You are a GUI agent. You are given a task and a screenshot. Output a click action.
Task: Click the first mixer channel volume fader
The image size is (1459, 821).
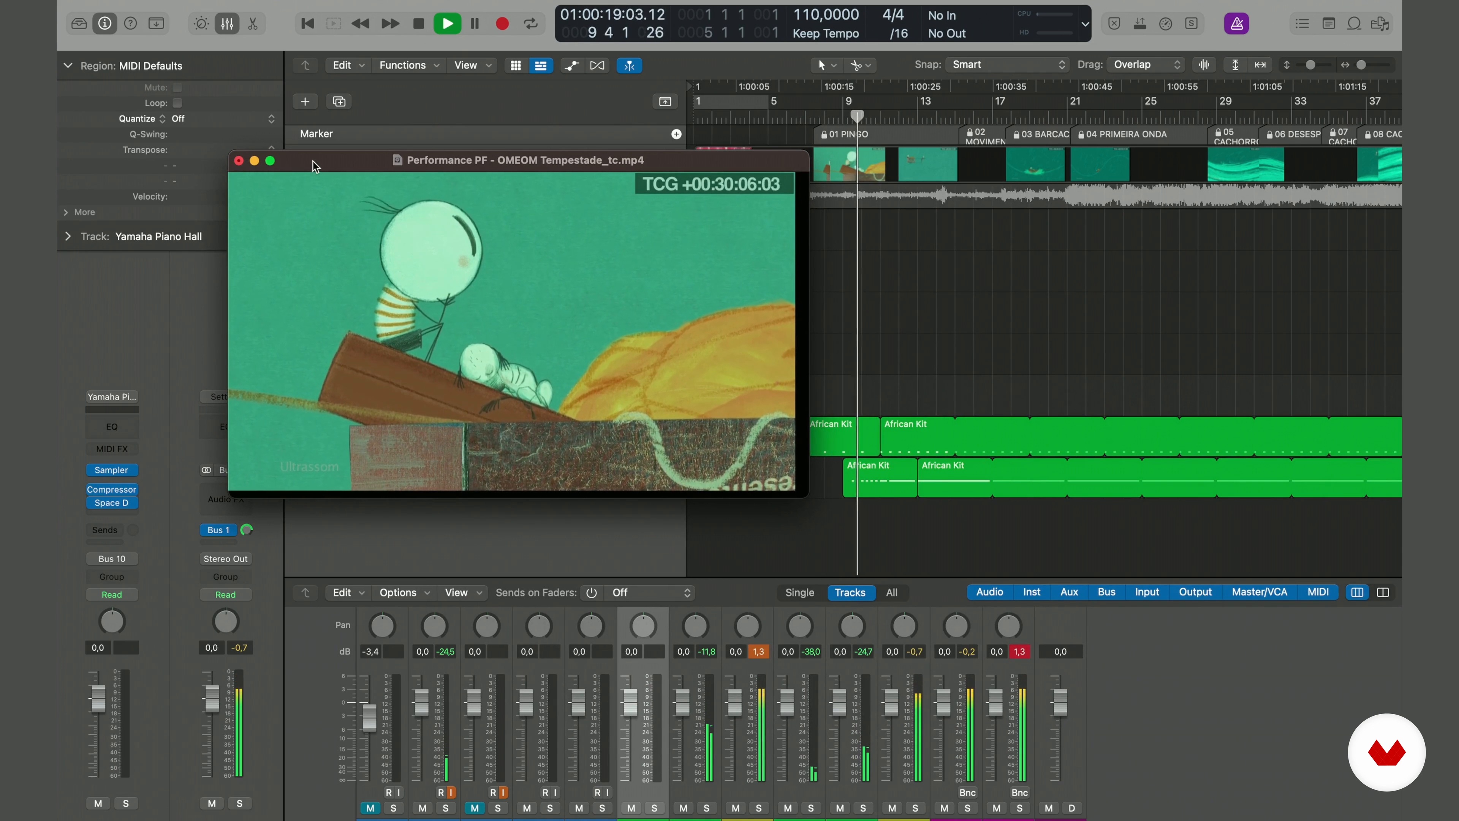coord(369,717)
